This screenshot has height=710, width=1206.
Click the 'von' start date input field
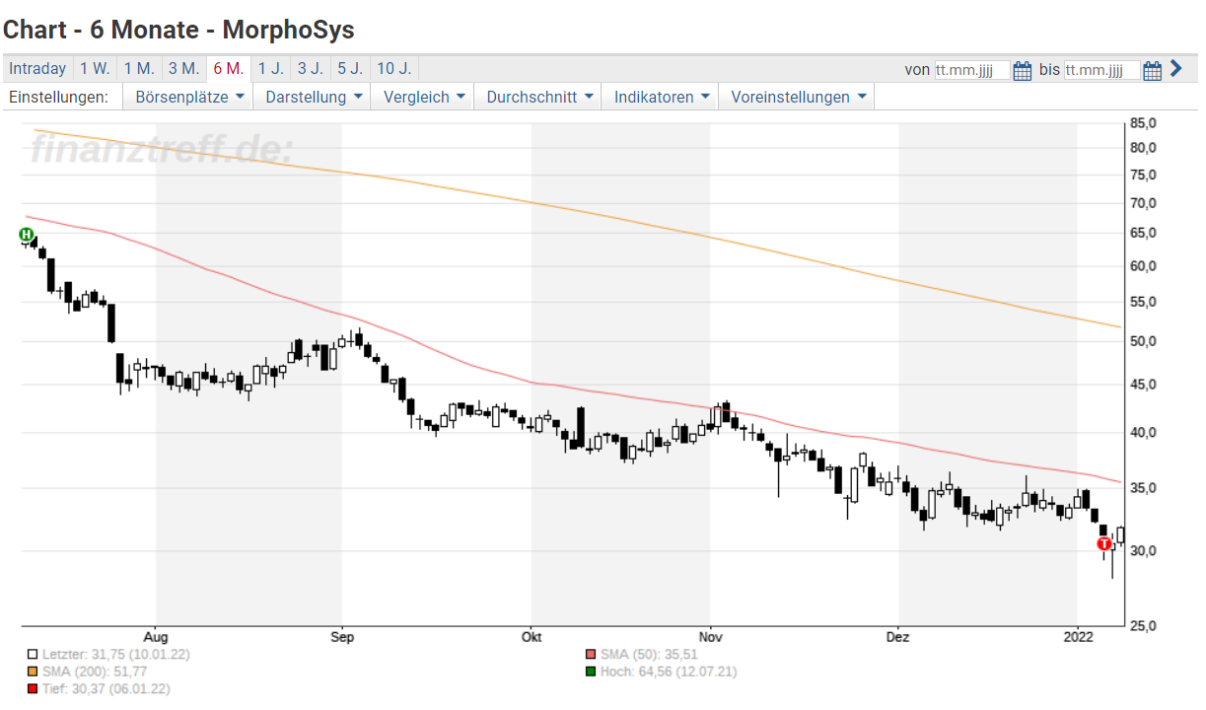click(972, 70)
